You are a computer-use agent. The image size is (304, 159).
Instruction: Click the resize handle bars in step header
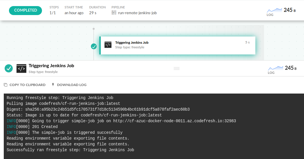[x=177, y=68]
